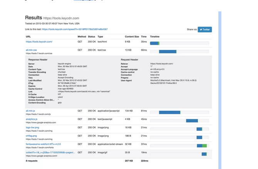The height and width of the screenshot is (169, 258).
Task: Click the Results heading
Action: click(x=34, y=18)
